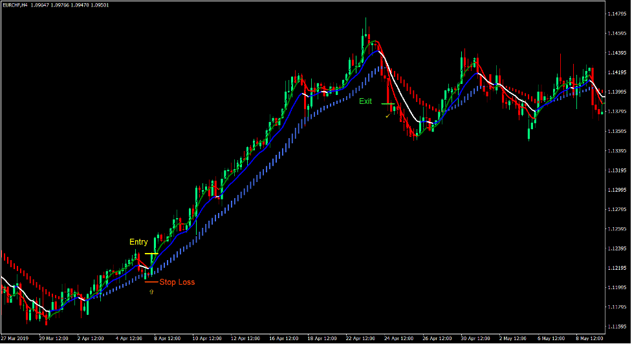
Task: Click the orange Stop Loss text label
Action: 177,282
